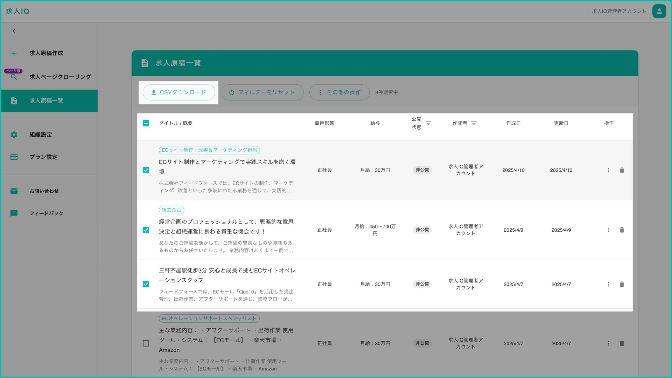Click the 作成者 column filter icon
The image size is (672, 378).
[x=474, y=123]
